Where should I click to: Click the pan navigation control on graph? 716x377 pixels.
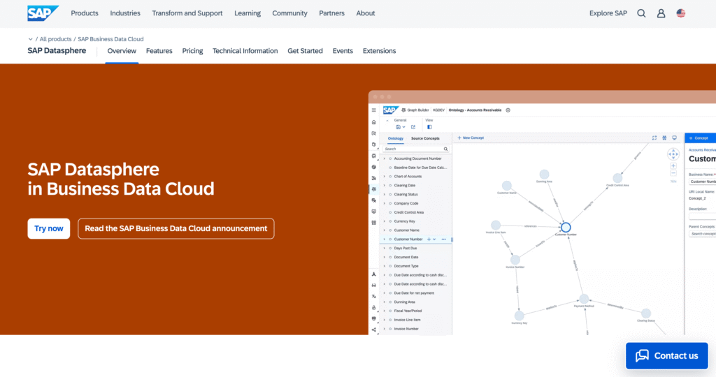pos(673,154)
